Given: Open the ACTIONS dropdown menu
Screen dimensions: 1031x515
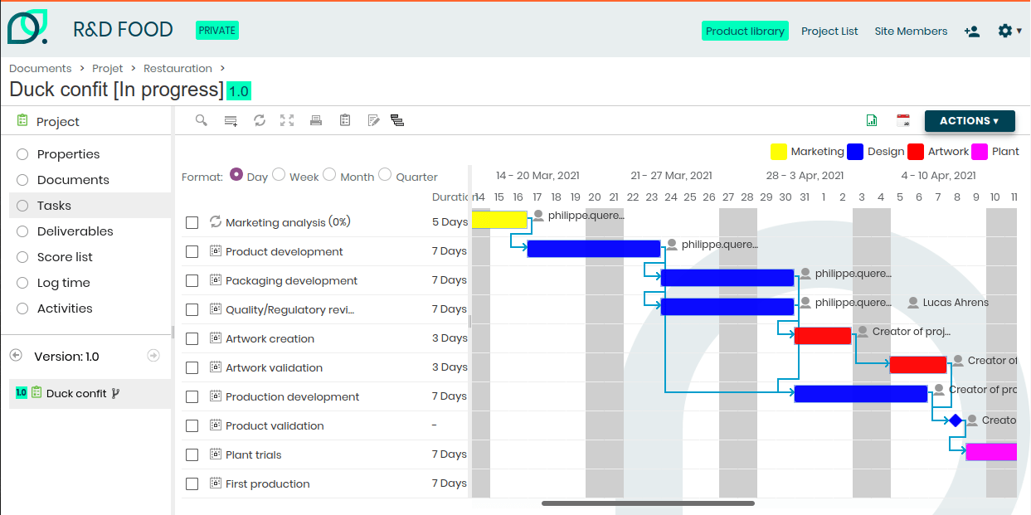Looking at the screenshot, I should pos(970,120).
